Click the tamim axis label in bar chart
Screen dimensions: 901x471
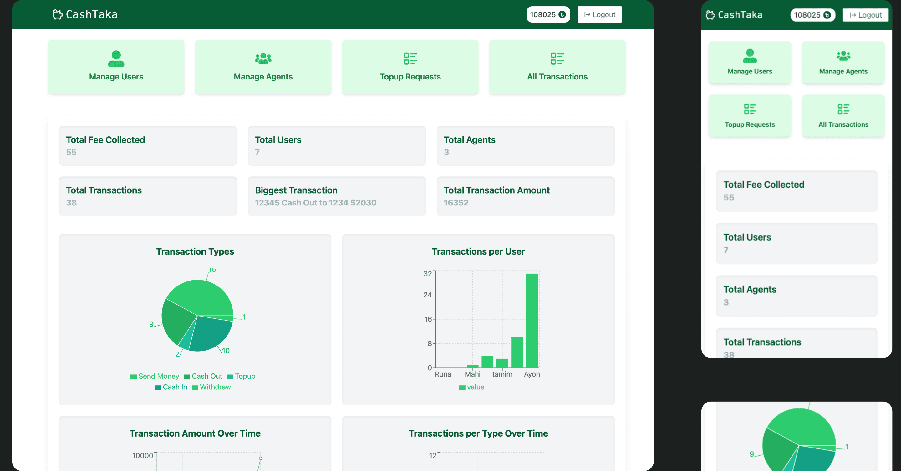click(x=502, y=374)
